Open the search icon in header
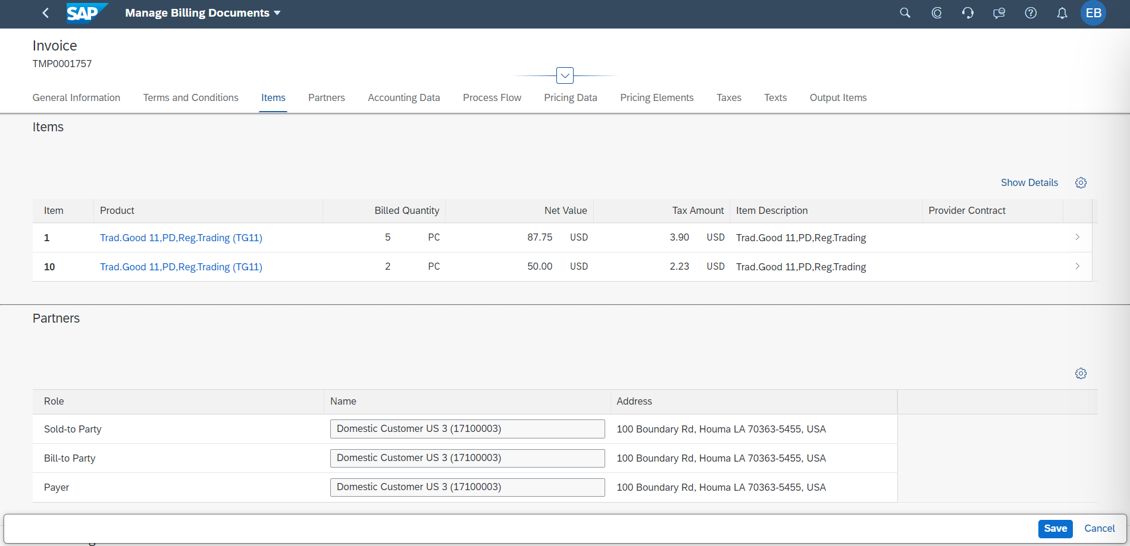This screenshot has width=1130, height=546. (904, 13)
